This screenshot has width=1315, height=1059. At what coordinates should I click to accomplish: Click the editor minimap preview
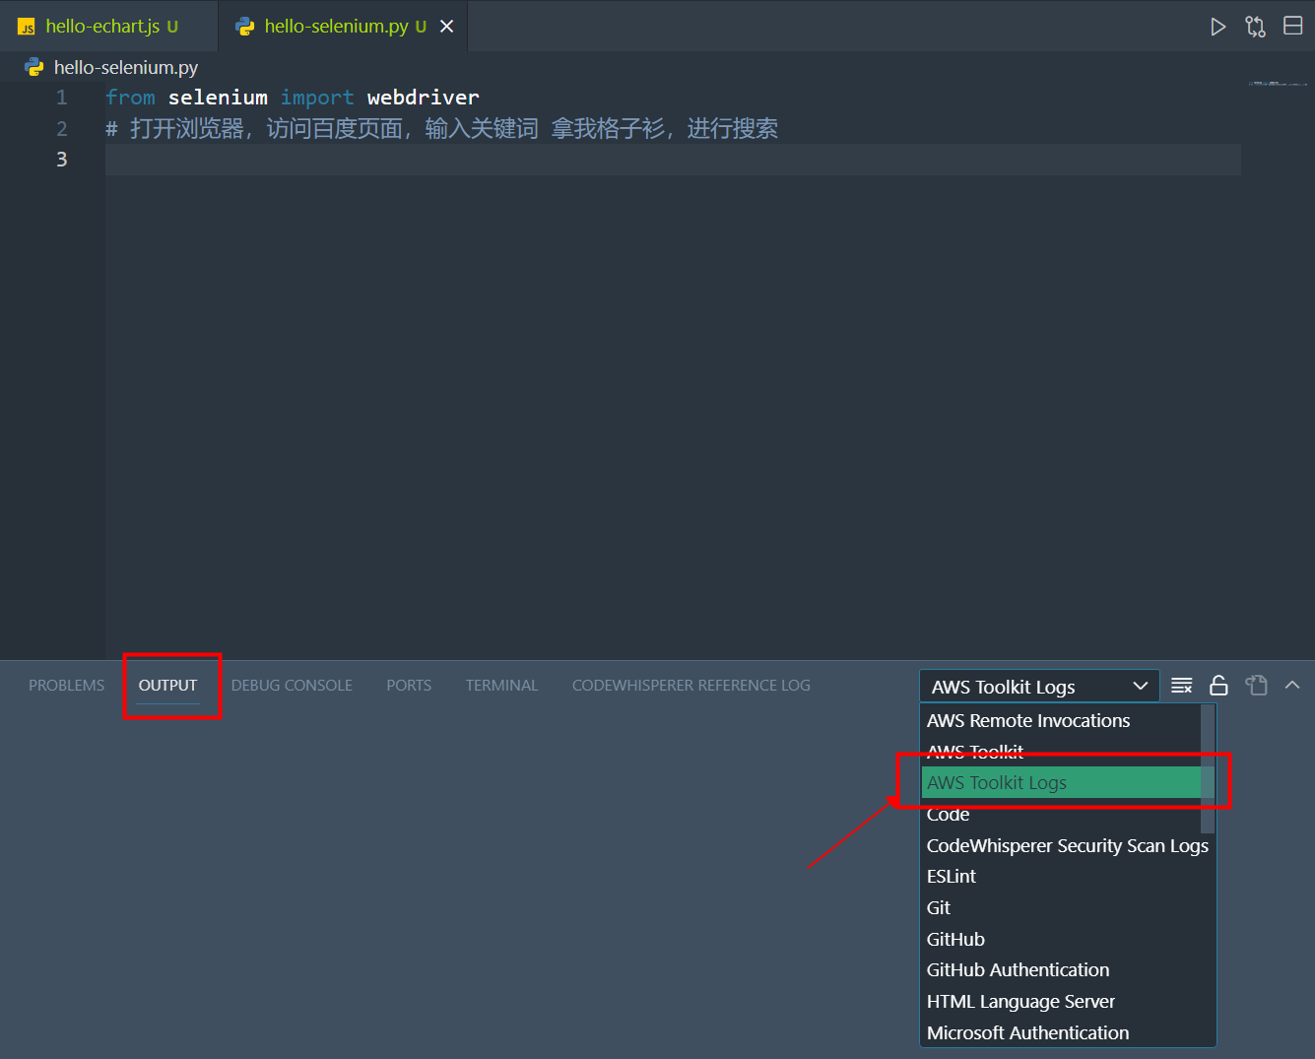coord(1278,85)
